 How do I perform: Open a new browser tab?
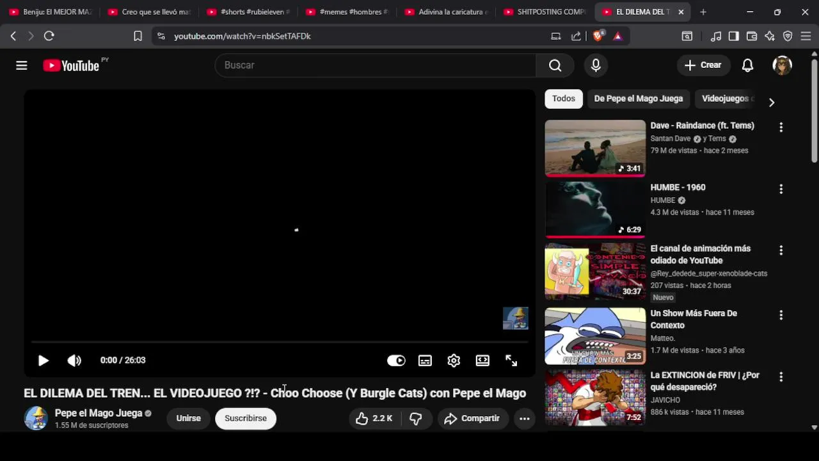point(703,12)
